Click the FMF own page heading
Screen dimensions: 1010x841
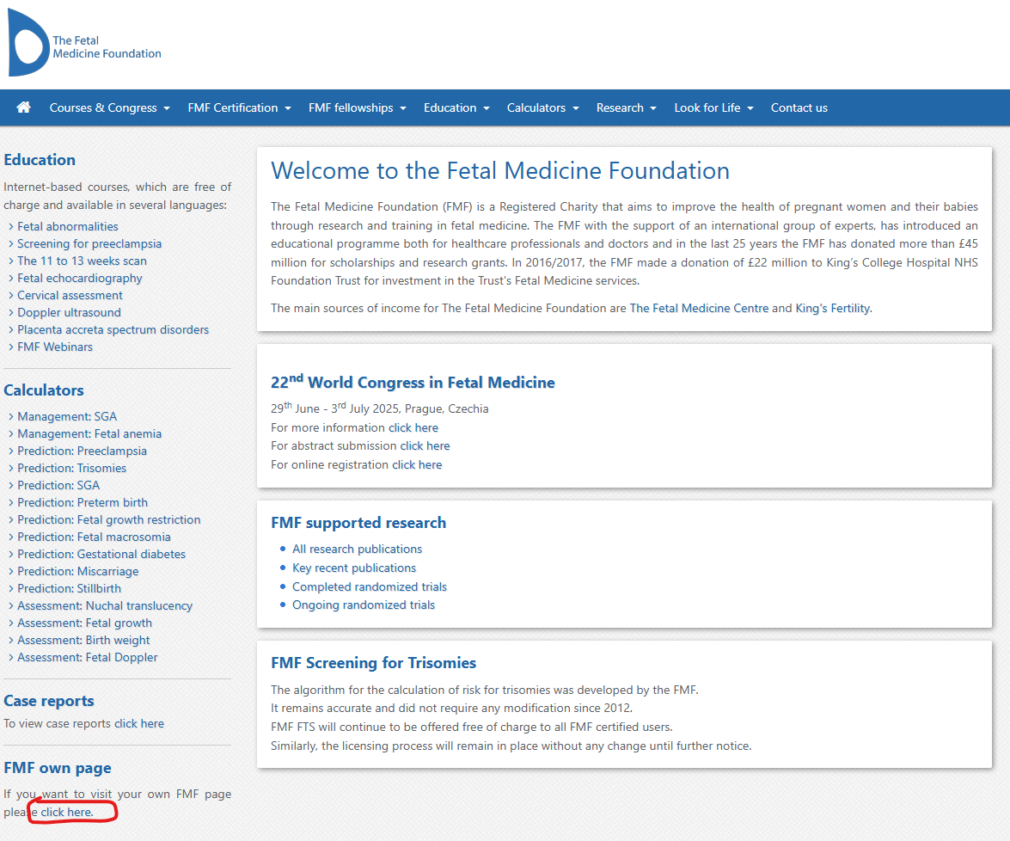[58, 768]
